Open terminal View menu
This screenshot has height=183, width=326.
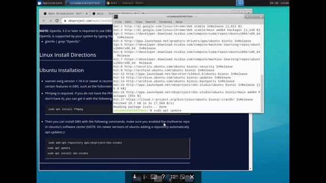click(139, 22)
